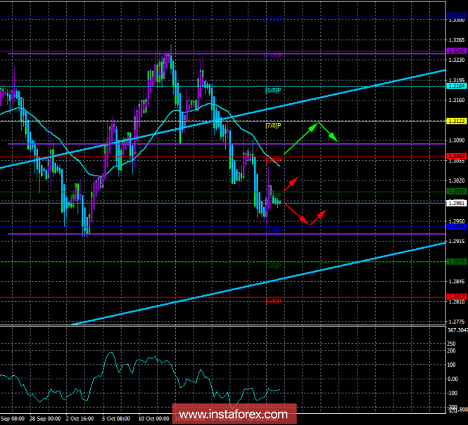468x425 pixels.
Task: Click the [7/8]P Murray level label
Action: [273, 125]
